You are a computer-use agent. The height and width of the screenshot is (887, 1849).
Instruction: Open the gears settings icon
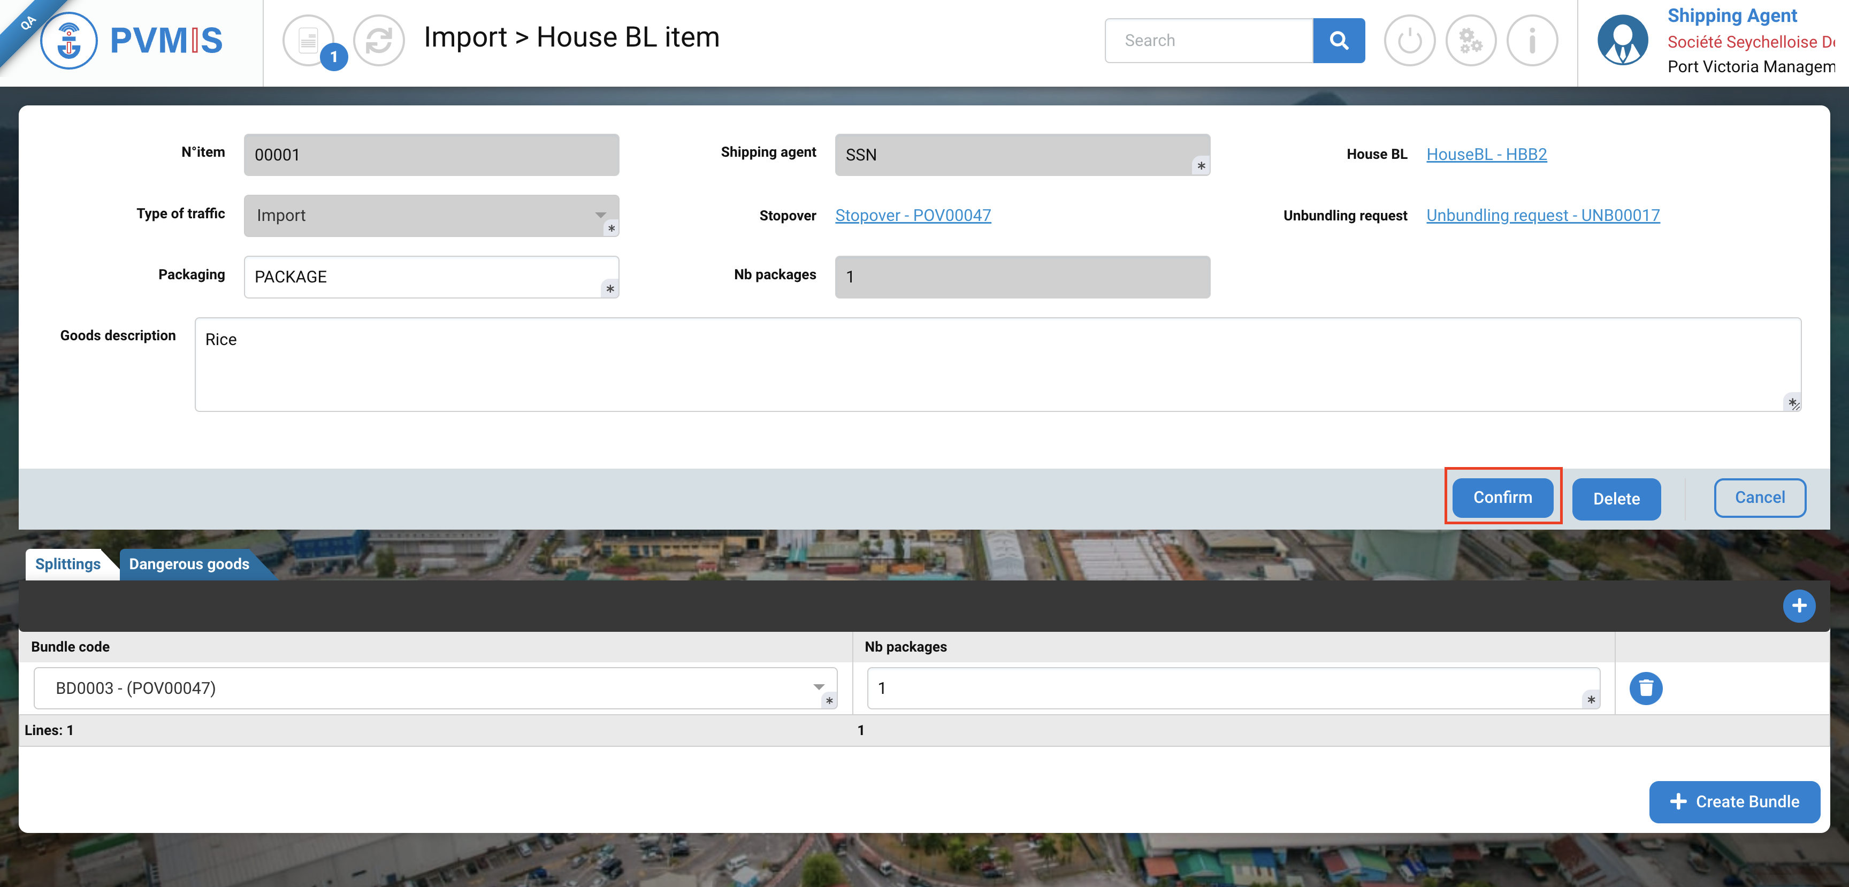[1470, 41]
